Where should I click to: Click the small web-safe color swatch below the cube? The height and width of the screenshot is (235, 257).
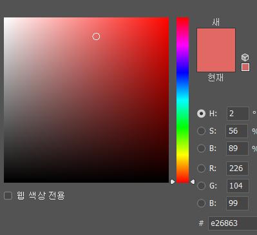pyautogui.click(x=245, y=67)
